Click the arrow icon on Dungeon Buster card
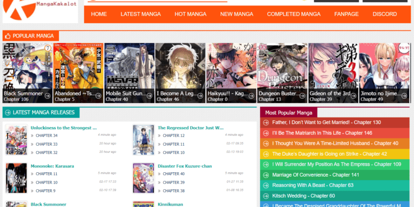 [302, 96]
